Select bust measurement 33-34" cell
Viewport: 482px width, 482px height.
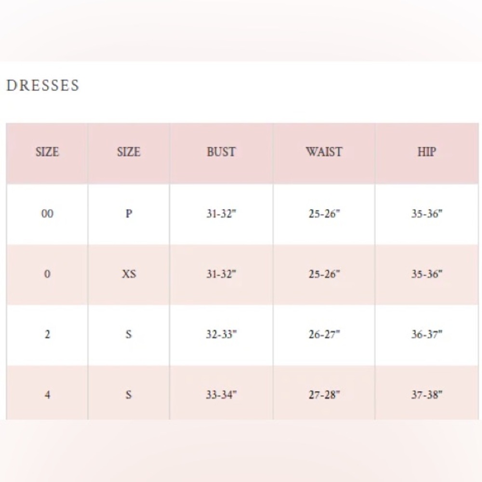point(221,394)
